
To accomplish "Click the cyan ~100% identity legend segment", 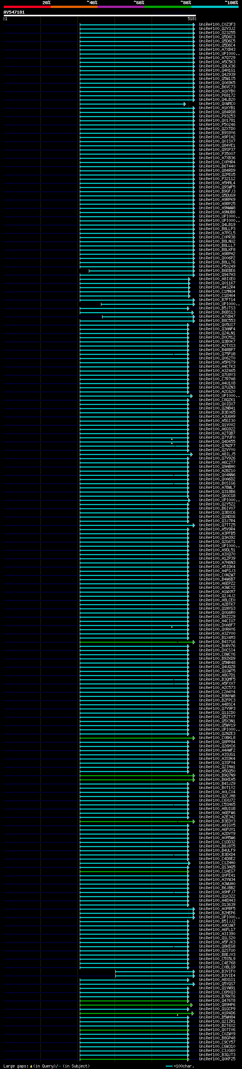I will click(215, 7).
